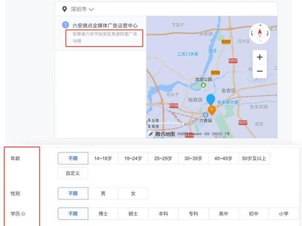Select education level 硕士
302x226 pixels.
tap(133, 214)
